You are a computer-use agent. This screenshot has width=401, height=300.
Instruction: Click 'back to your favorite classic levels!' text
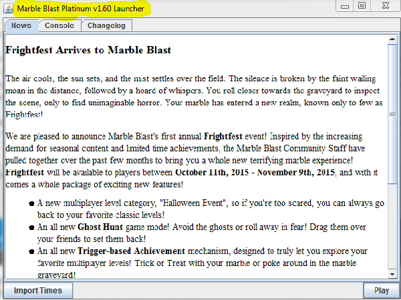tap(101, 215)
